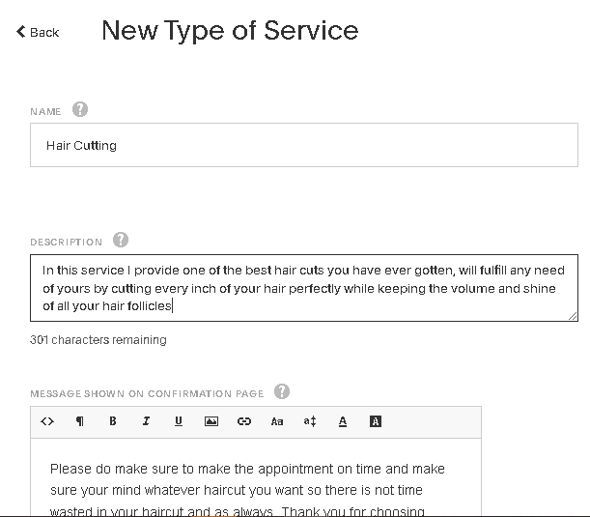Toggle italic formatting

pos(146,421)
